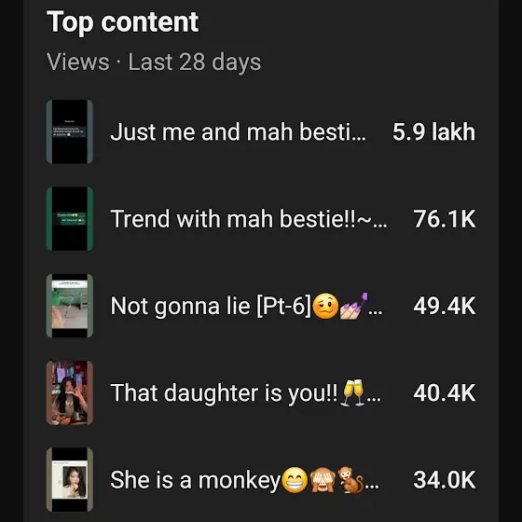The height and width of the screenshot is (522, 522).
Task: Click the monkey emoji in the last title
Action: pos(350,480)
